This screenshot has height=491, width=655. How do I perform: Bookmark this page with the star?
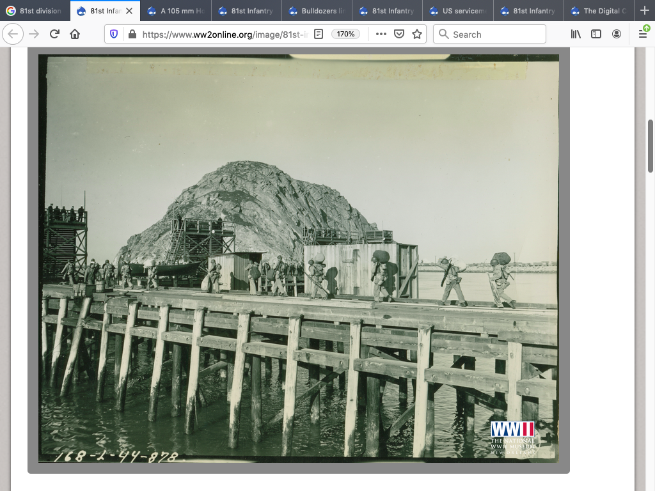coord(417,35)
